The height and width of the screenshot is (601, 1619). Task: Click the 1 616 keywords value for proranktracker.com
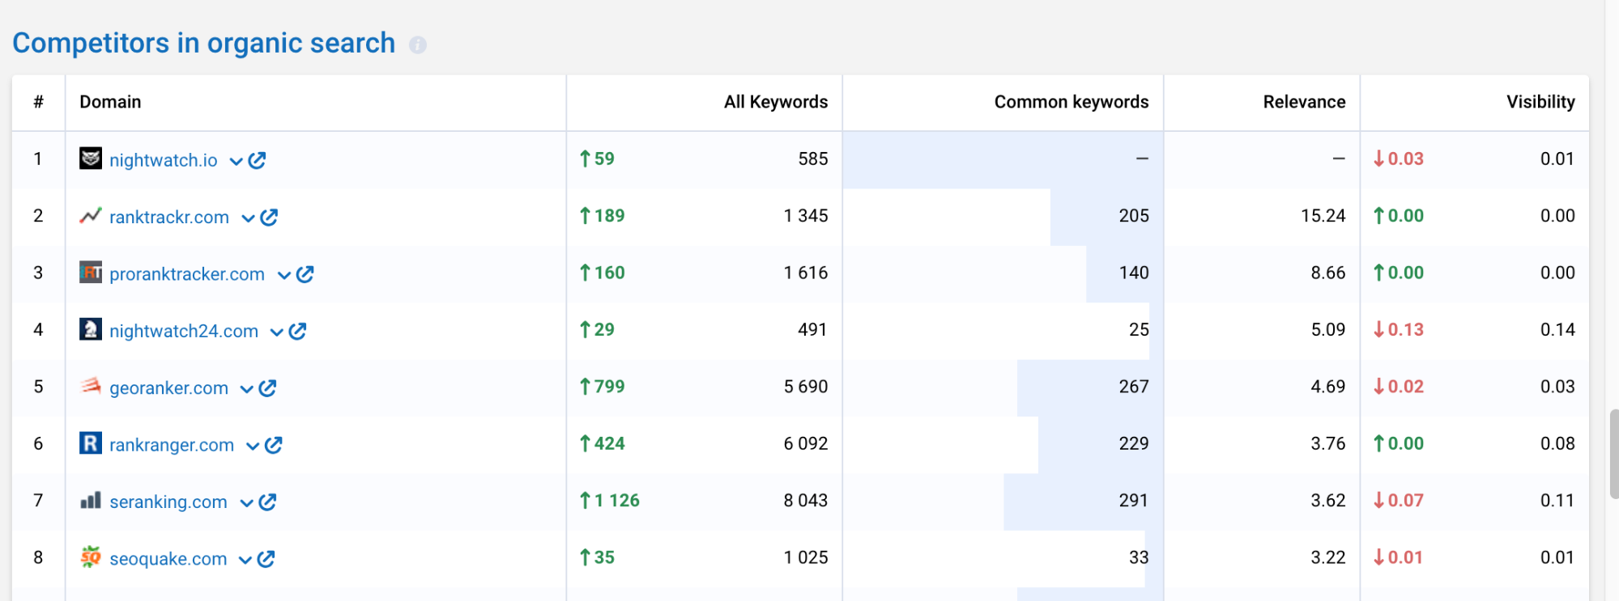(806, 273)
